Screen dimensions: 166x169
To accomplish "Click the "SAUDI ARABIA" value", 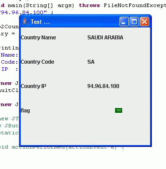I will [105, 38].
